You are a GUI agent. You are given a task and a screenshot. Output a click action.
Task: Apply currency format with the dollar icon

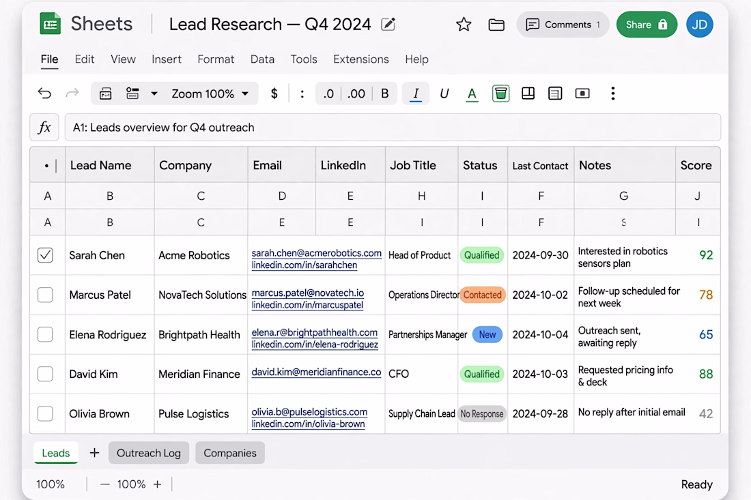(274, 93)
